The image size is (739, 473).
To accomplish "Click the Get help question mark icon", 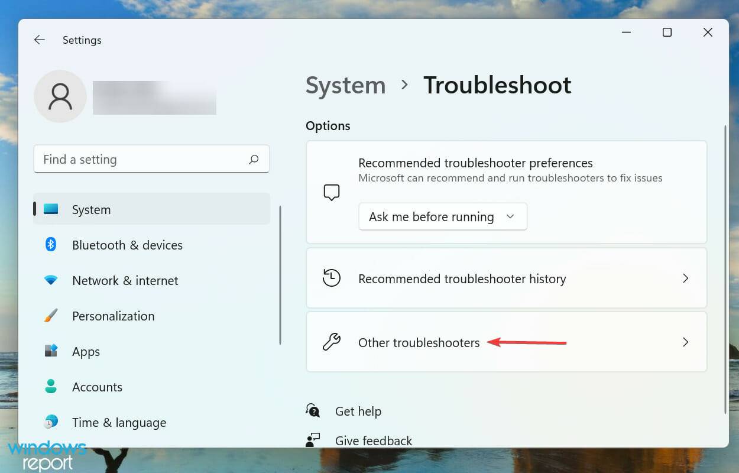I will pyautogui.click(x=313, y=410).
